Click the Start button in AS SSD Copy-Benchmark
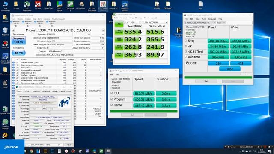The image size is (274, 154). pos(132,115)
